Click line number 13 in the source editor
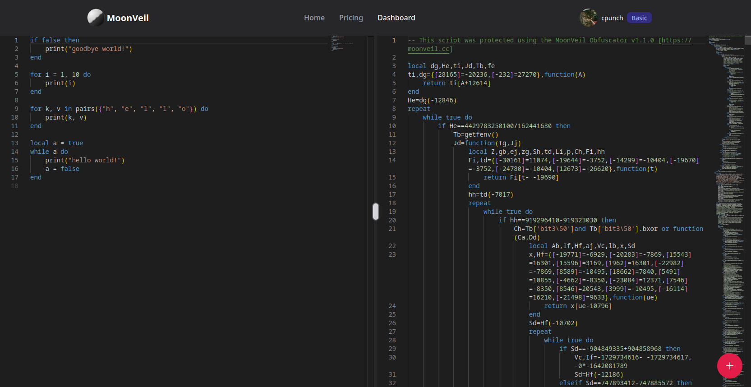 pyautogui.click(x=15, y=143)
